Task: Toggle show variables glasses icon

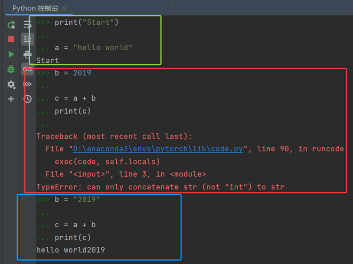Action: 28,69
